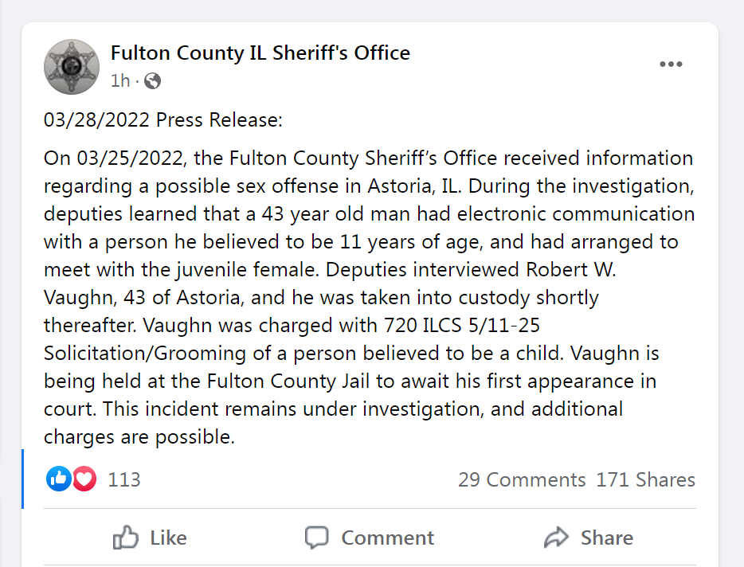Click the Comment button label
744x567 pixels.
388,538
